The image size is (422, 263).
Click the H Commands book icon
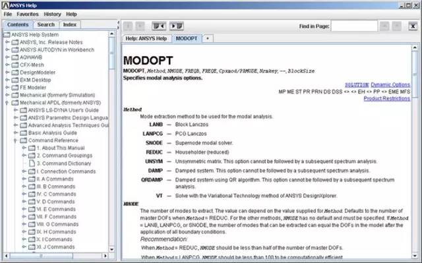pos(32,231)
